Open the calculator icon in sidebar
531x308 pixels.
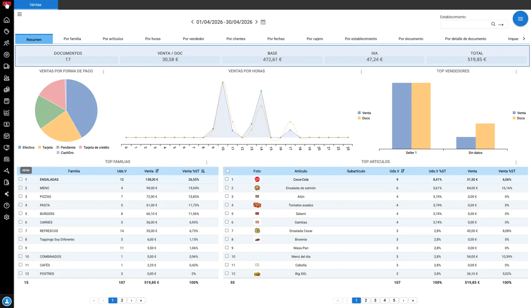click(6, 101)
